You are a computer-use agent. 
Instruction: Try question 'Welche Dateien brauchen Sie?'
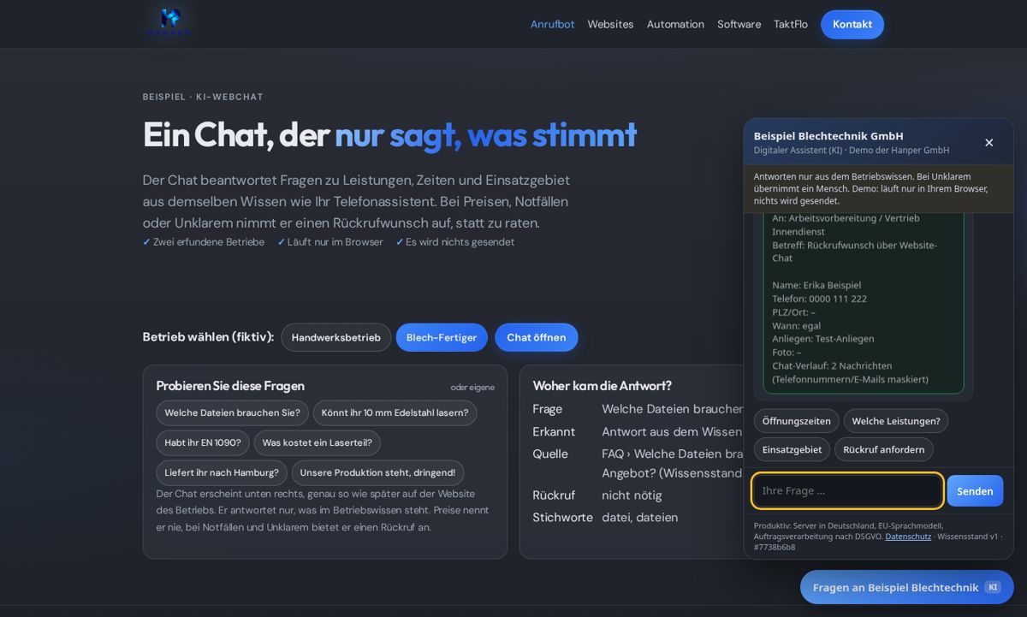pos(232,412)
